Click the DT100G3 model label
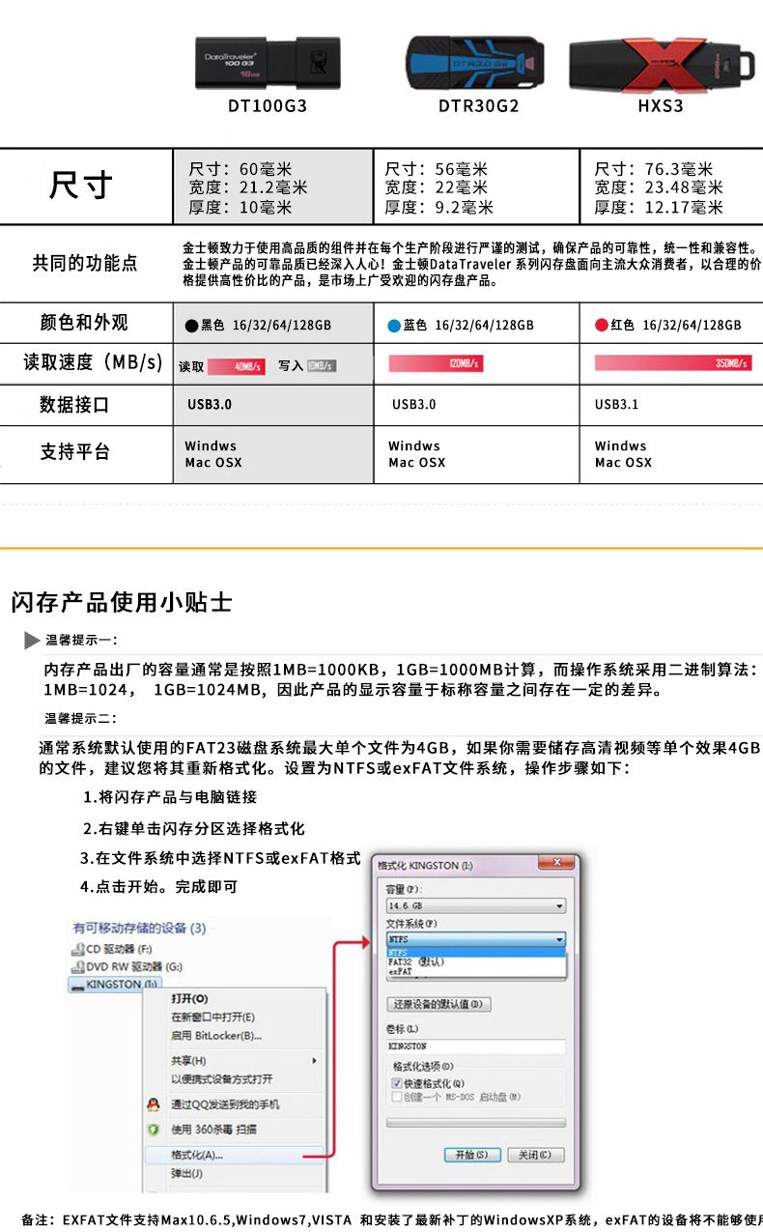 coord(267,106)
